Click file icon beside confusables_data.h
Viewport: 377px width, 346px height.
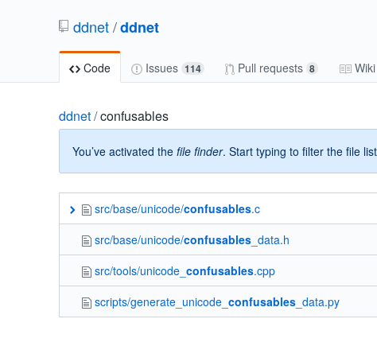(87, 241)
